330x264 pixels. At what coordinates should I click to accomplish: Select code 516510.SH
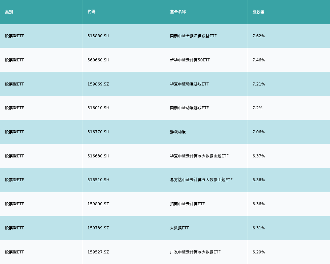[x=98, y=180]
